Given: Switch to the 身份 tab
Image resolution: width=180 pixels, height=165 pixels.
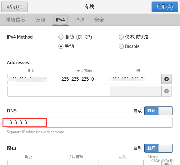Looking at the screenshot, I should [x=40, y=20].
